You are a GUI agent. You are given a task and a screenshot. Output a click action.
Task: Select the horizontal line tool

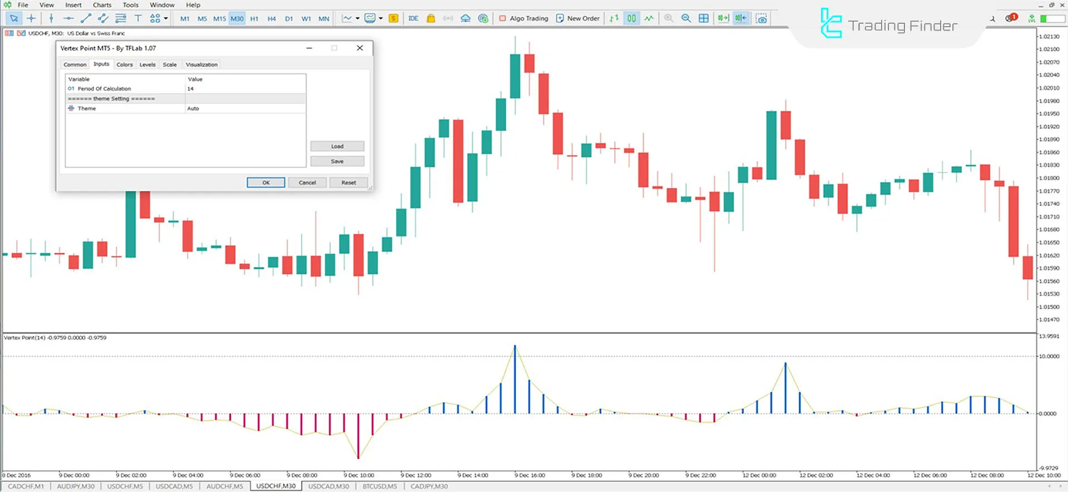[x=68, y=18]
